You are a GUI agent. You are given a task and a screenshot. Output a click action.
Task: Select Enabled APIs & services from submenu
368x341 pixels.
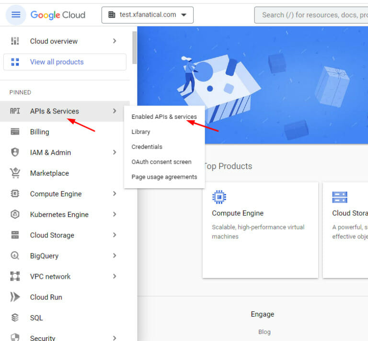164,117
